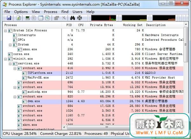Click the Kill Process X icon

64,18
